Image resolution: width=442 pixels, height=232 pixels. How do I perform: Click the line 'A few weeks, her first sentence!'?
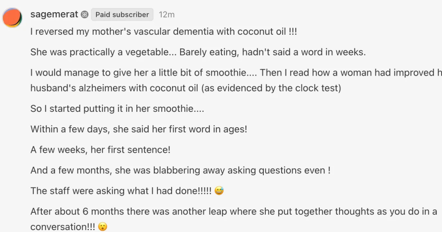100,150
